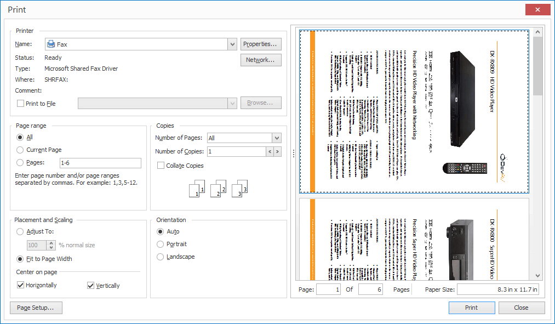
Task: Select the first page preview thumbnail
Action: click(x=414, y=111)
